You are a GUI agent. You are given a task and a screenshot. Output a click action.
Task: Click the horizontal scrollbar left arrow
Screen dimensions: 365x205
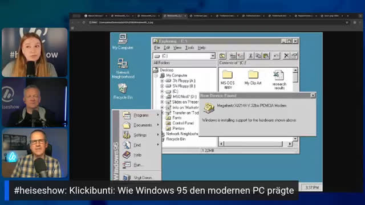pos(222,144)
